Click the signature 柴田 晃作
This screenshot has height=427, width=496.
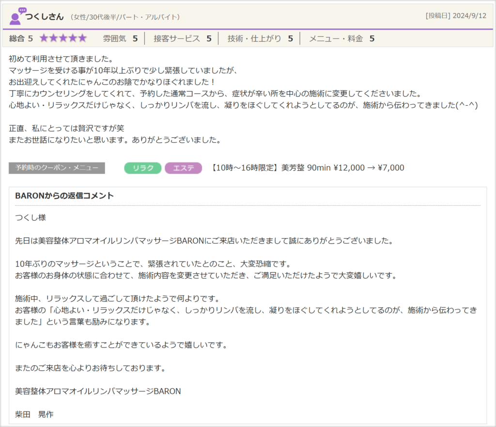(x=34, y=414)
